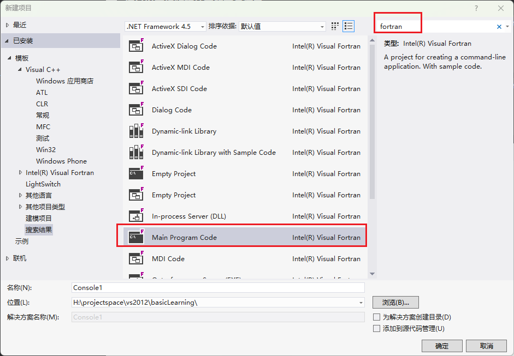Select the MDI Code template icon

point(135,259)
